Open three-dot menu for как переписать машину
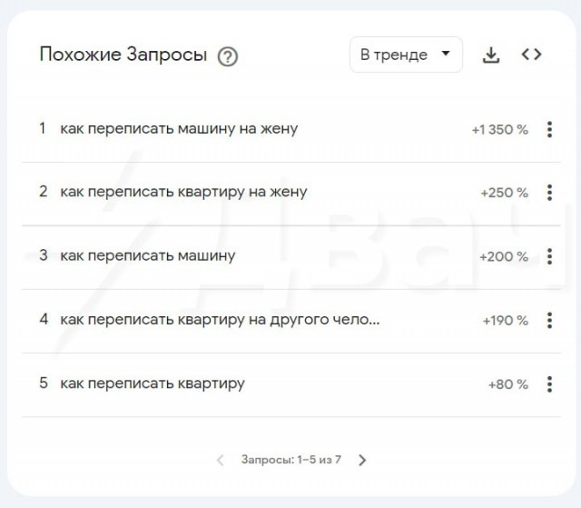Viewport: 581px width, 508px height. tap(549, 256)
